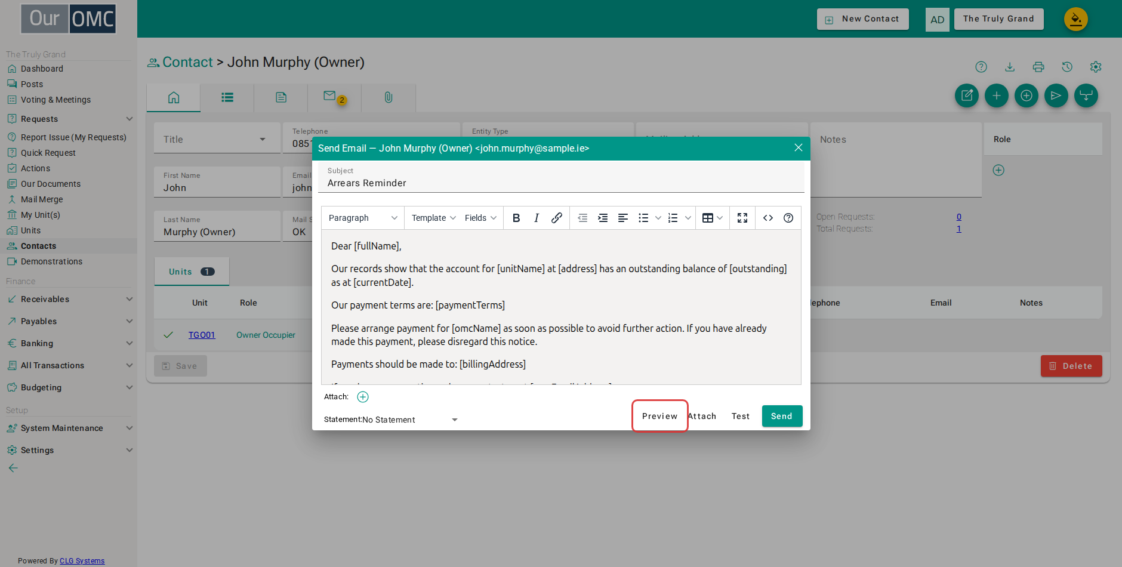This screenshot has width=1122, height=567.
Task: Expand the Banking section
Action: [x=69, y=343]
